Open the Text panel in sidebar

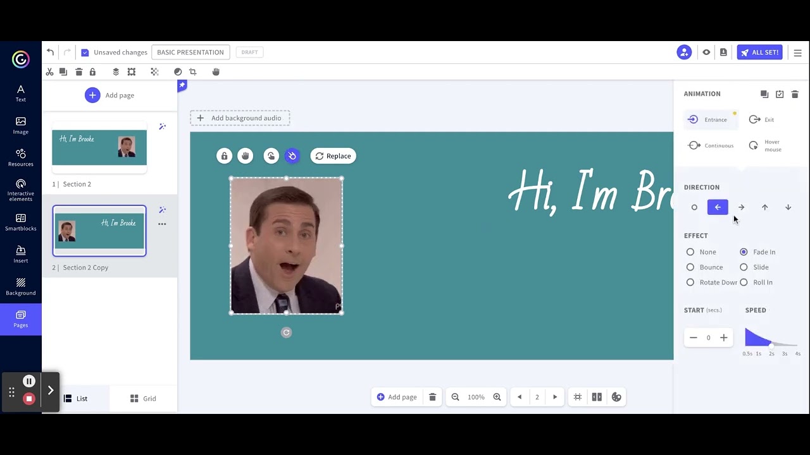(x=21, y=94)
